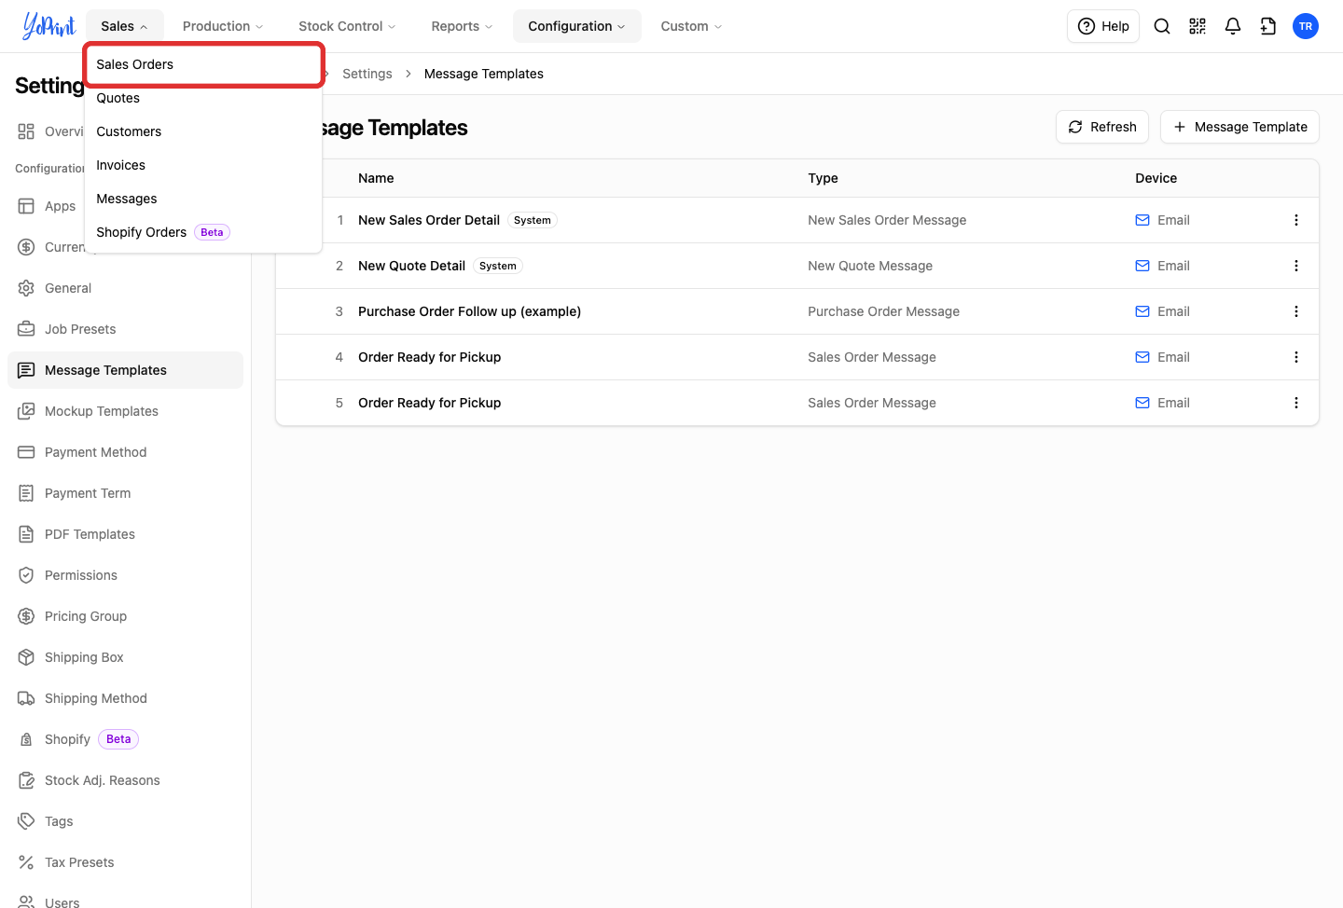Open the notifications bell
Image resolution: width=1343 pixels, height=908 pixels.
1233,26
